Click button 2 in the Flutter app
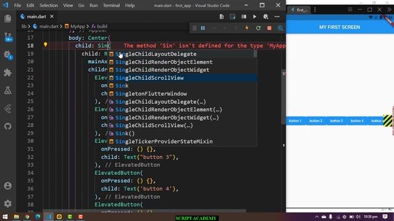Viewport: 394px width, 221px height. point(316,121)
